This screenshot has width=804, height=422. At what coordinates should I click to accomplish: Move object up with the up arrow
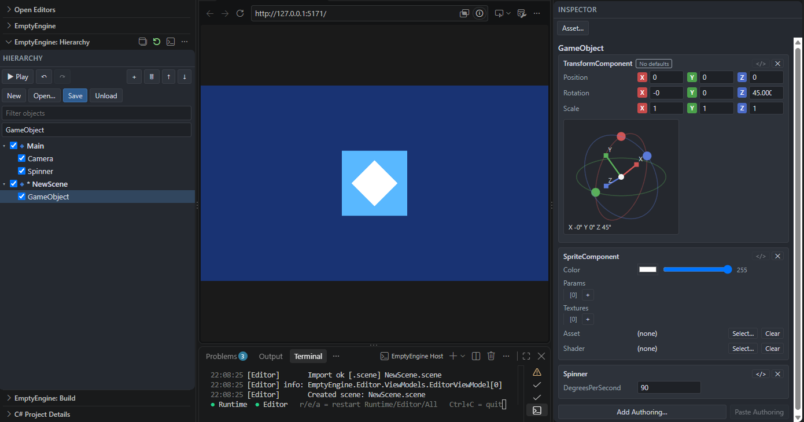click(168, 76)
